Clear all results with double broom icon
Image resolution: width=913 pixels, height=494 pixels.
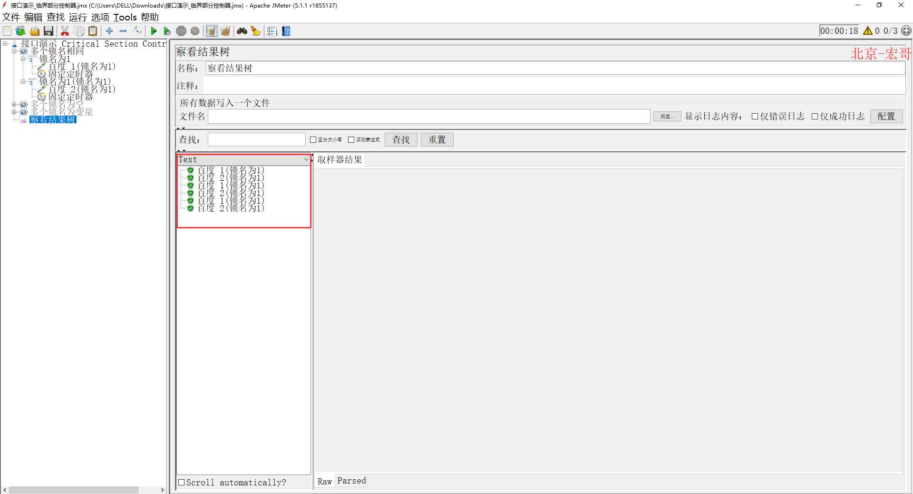click(x=225, y=31)
